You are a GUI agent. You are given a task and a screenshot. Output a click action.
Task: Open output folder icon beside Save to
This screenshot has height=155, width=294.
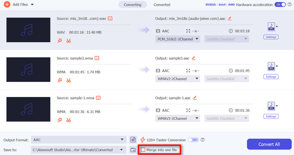point(133,150)
